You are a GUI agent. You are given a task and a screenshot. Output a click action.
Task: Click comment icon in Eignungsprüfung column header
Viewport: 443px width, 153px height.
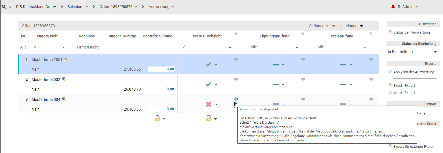click(303, 34)
